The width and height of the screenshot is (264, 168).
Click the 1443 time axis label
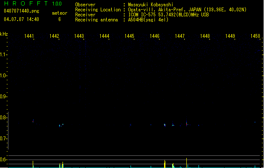coord(79,36)
